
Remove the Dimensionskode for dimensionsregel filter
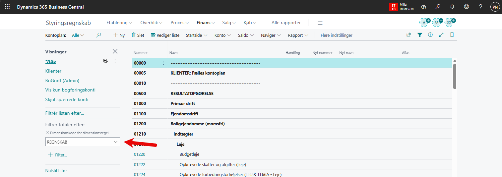tap(47, 133)
